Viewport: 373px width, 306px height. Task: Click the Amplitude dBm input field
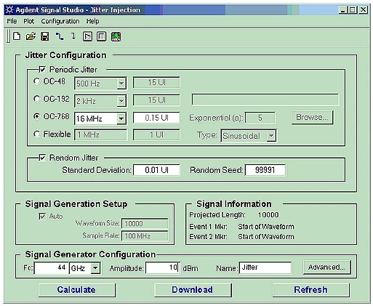(163, 268)
